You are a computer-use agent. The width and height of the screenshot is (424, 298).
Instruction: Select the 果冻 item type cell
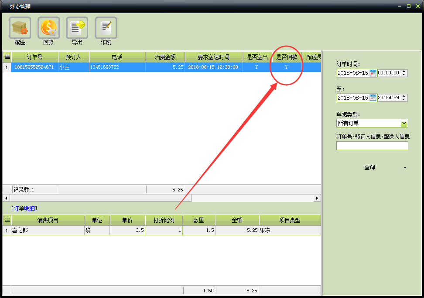click(x=290, y=230)
